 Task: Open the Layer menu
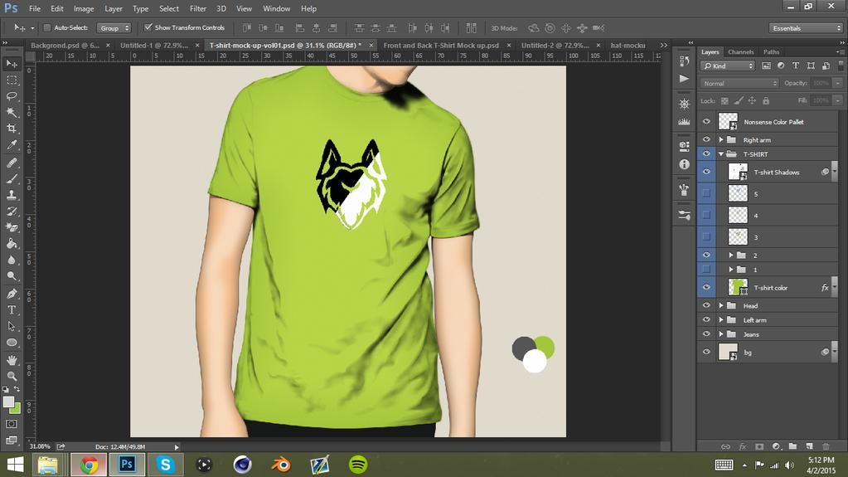click(x=114, y=8)
